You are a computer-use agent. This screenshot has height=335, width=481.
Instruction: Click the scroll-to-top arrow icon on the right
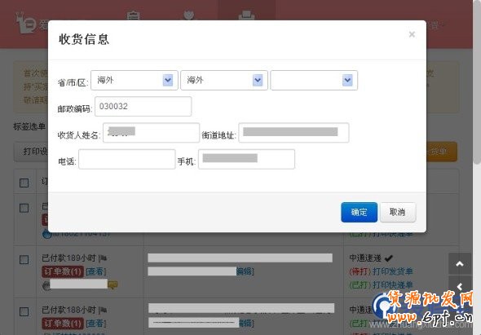[x=460, y=263]
